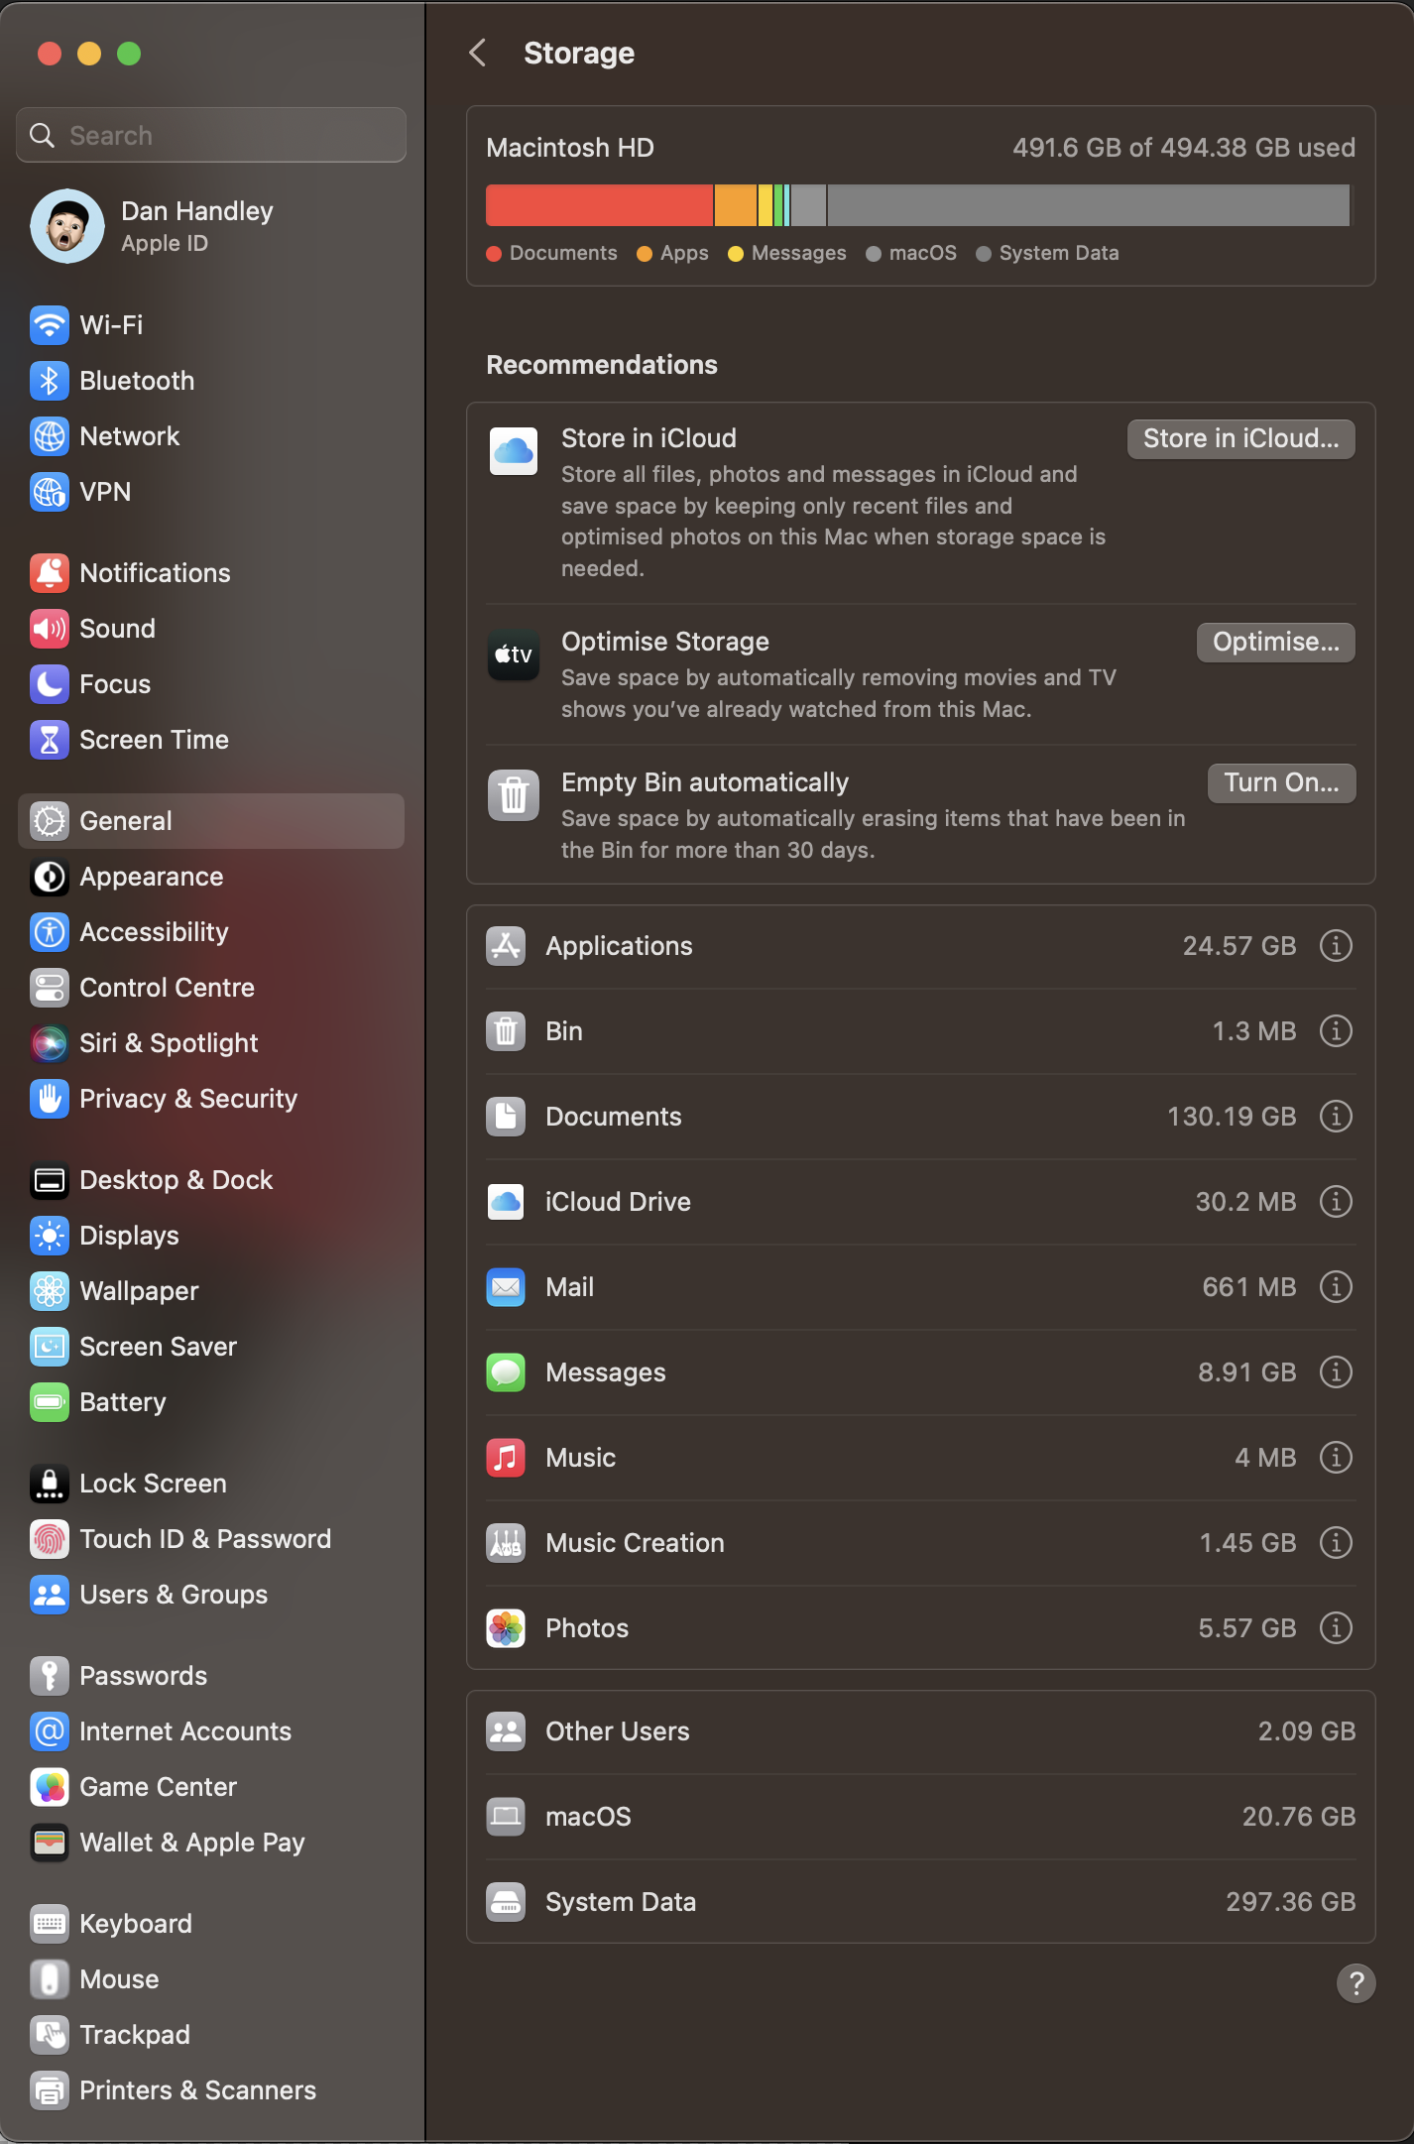Open Printers & Scanners settings
The height and width of the screenshot is (2144, 1414).
(x=211, y=2089)
